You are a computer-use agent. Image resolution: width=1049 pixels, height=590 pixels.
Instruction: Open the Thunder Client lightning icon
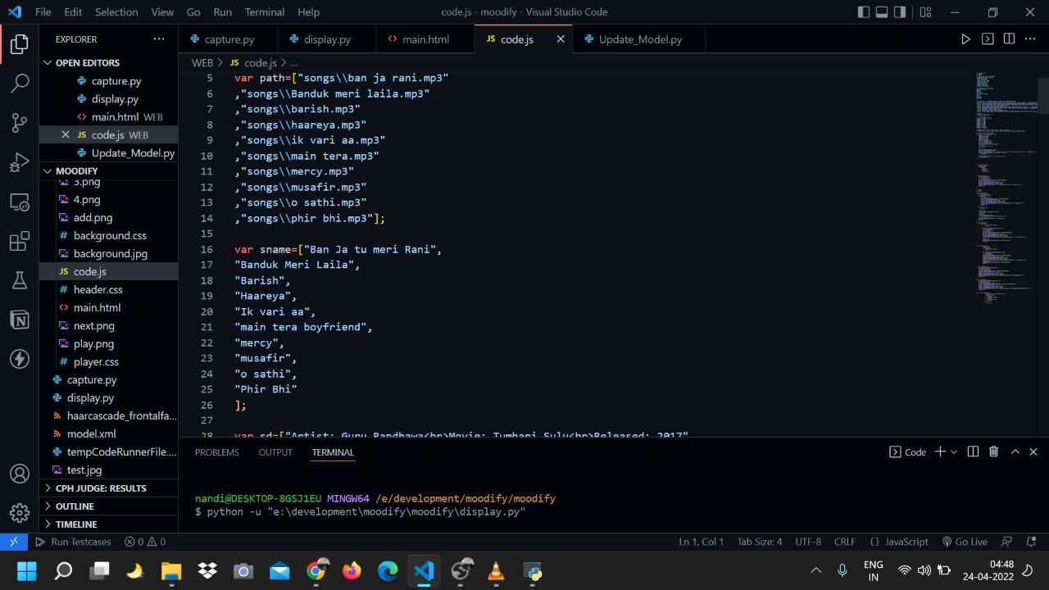[20, 359]
